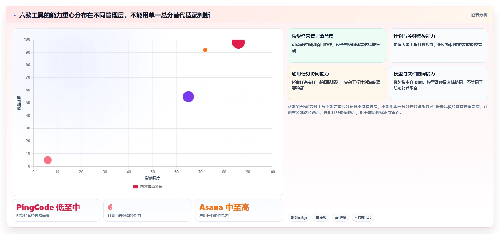Click the 影响强度 x-axis label

point(153,178)
